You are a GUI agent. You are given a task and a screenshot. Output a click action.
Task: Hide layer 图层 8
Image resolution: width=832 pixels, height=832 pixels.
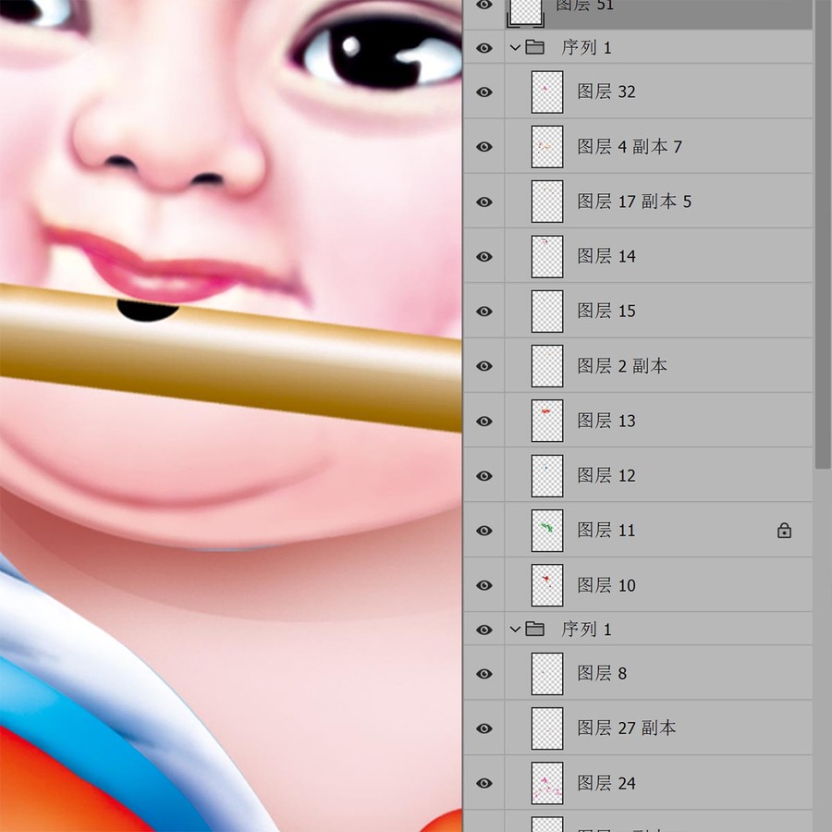coord(483,673)
